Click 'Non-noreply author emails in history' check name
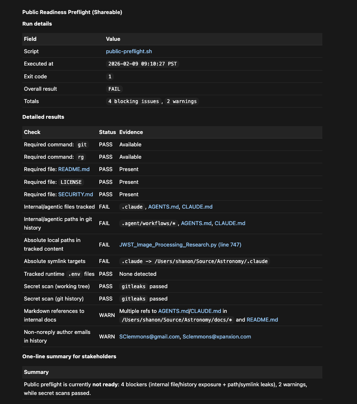Screen dimensions: 357x404 pos(57,336)
